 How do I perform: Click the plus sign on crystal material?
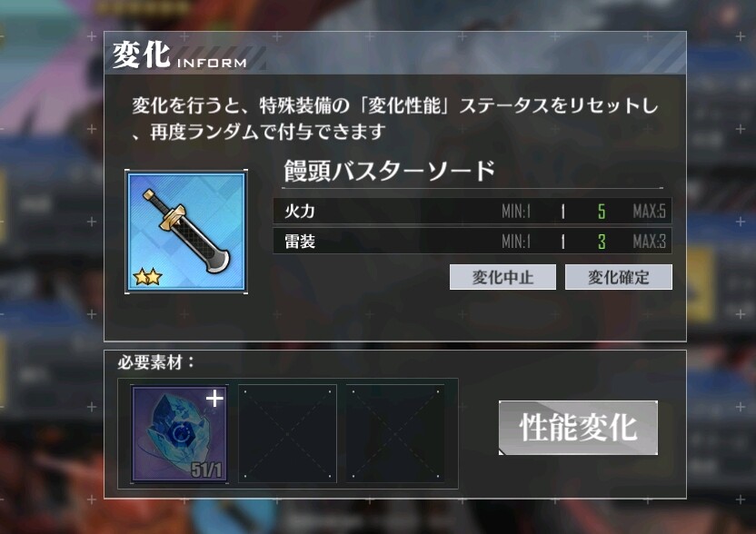pos(214,399)
